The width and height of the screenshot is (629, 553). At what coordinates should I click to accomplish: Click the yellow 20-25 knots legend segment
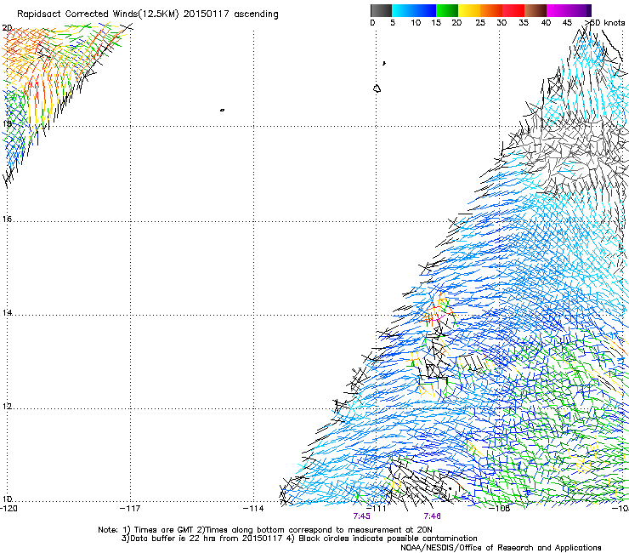[x=469, y=10]
